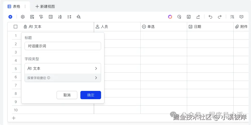
Task: Open the form checkbox icon in toolbar
Action: (189, 17)
